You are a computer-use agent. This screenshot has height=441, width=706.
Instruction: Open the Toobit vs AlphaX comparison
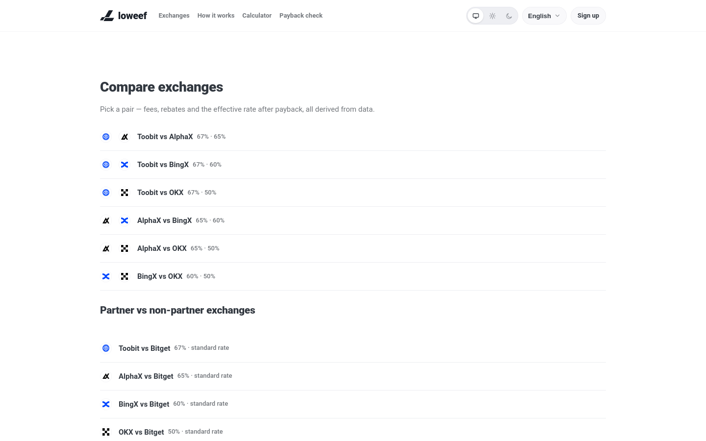click(x=165, y=137)
